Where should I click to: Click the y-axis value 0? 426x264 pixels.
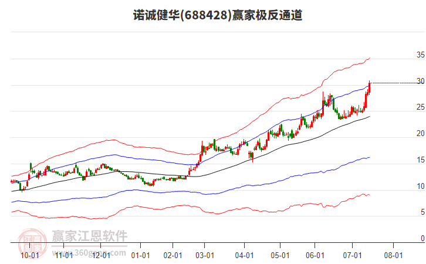click(422, 238)
